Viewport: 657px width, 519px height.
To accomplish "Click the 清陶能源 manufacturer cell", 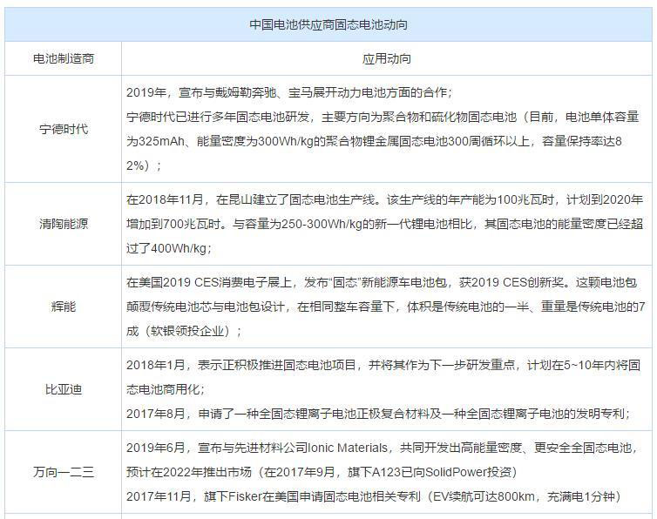I will 64,224.
